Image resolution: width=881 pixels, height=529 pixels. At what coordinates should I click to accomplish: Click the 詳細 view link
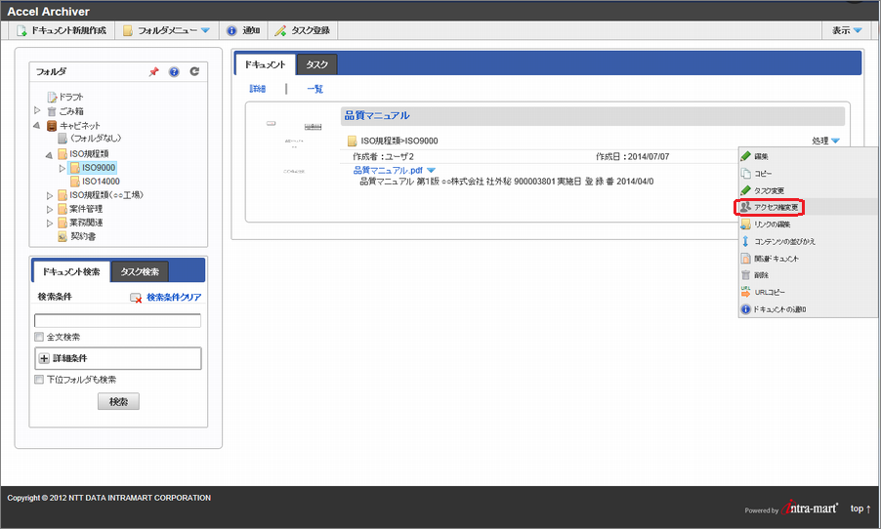(x=257, y=89)
